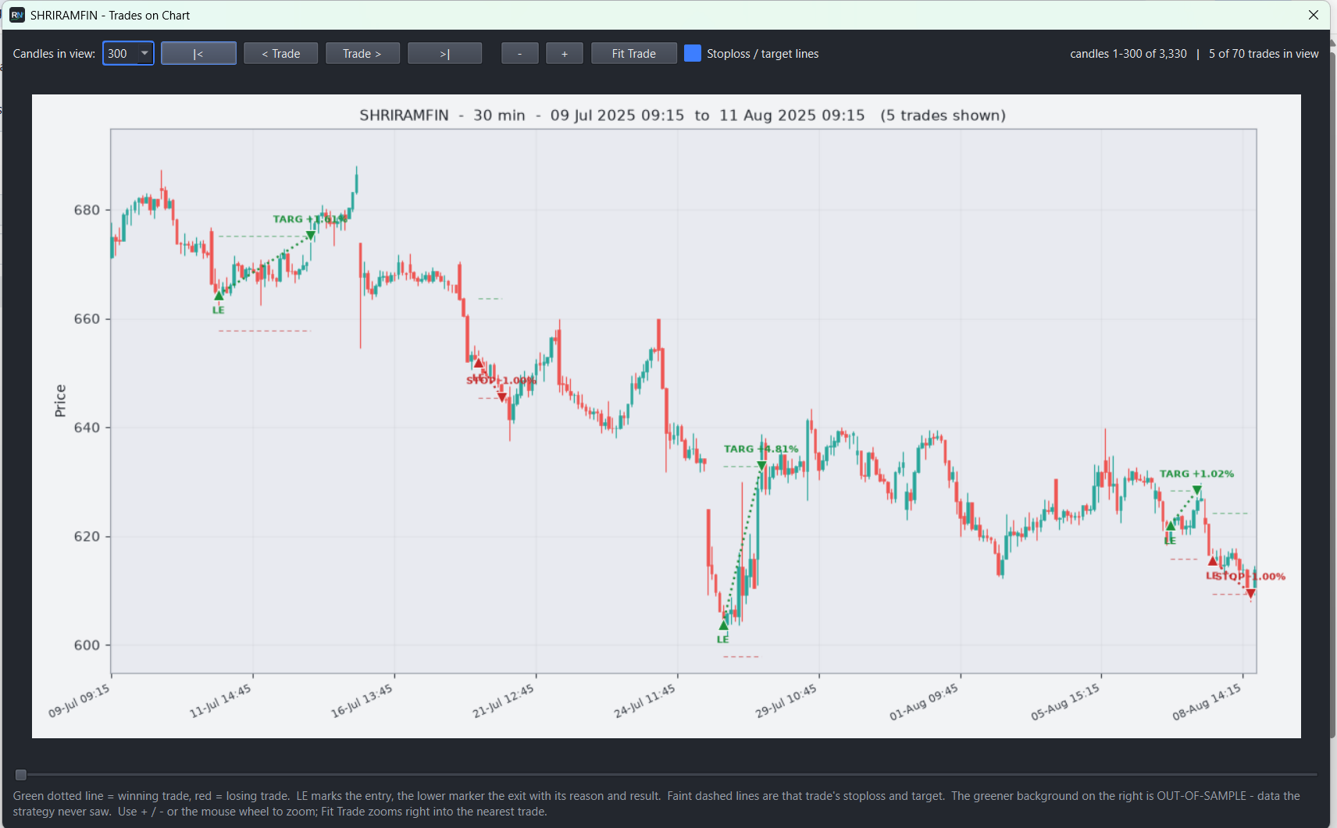
Task: Click the candle position slider handle
Action: [21, 775]
